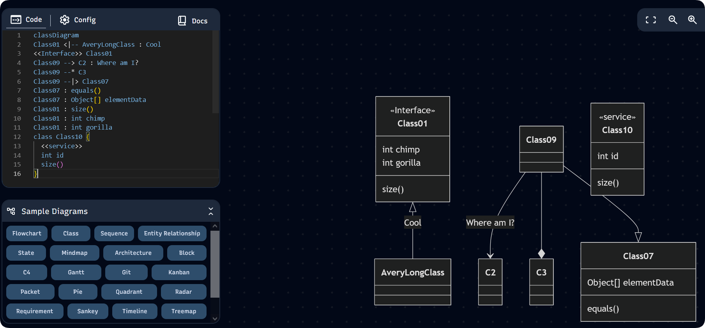Zoom out of the diagram
Image resolution: width=705 pixels, height=328 pixels.
[x=673, y=20]
